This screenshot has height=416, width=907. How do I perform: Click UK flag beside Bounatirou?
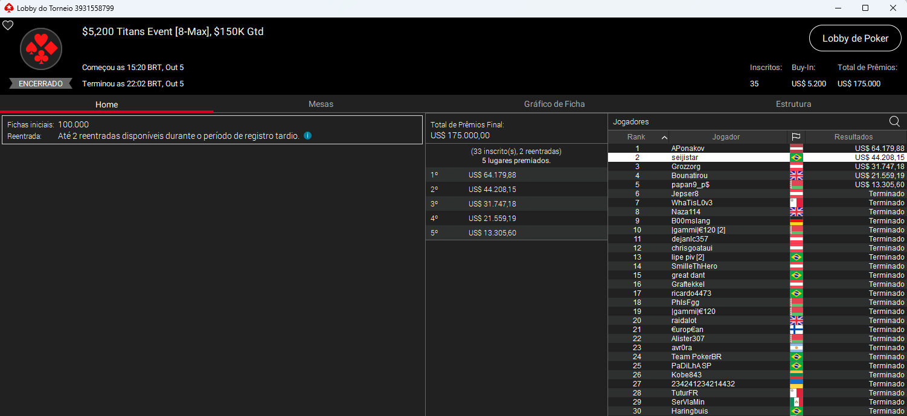coord(796,176)
